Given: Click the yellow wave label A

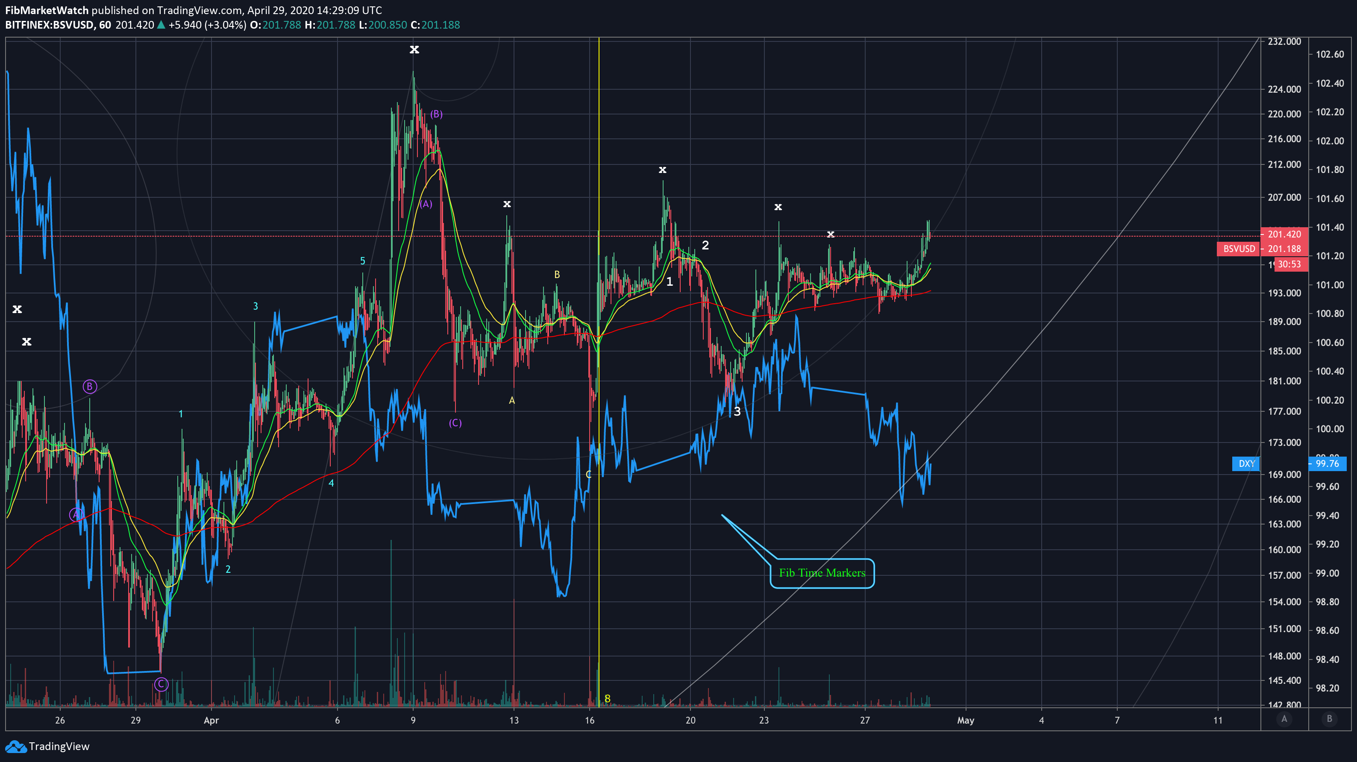Looking at the screenshot, I should click(511, 401).
